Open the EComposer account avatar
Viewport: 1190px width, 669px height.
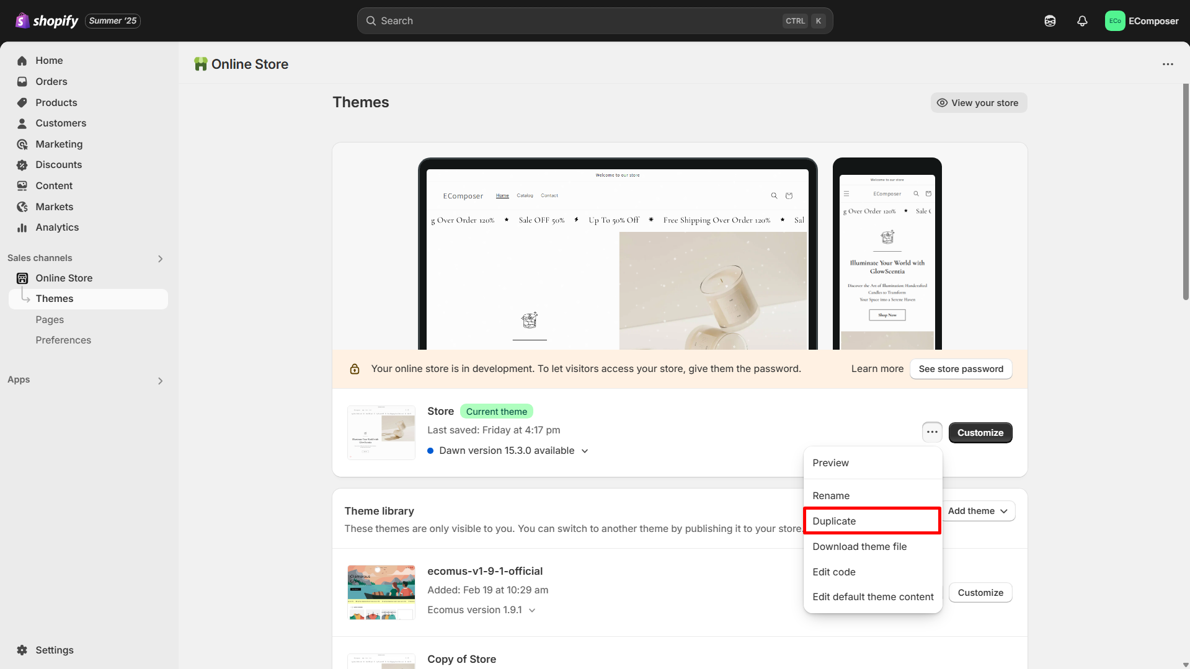[1115, 21]
